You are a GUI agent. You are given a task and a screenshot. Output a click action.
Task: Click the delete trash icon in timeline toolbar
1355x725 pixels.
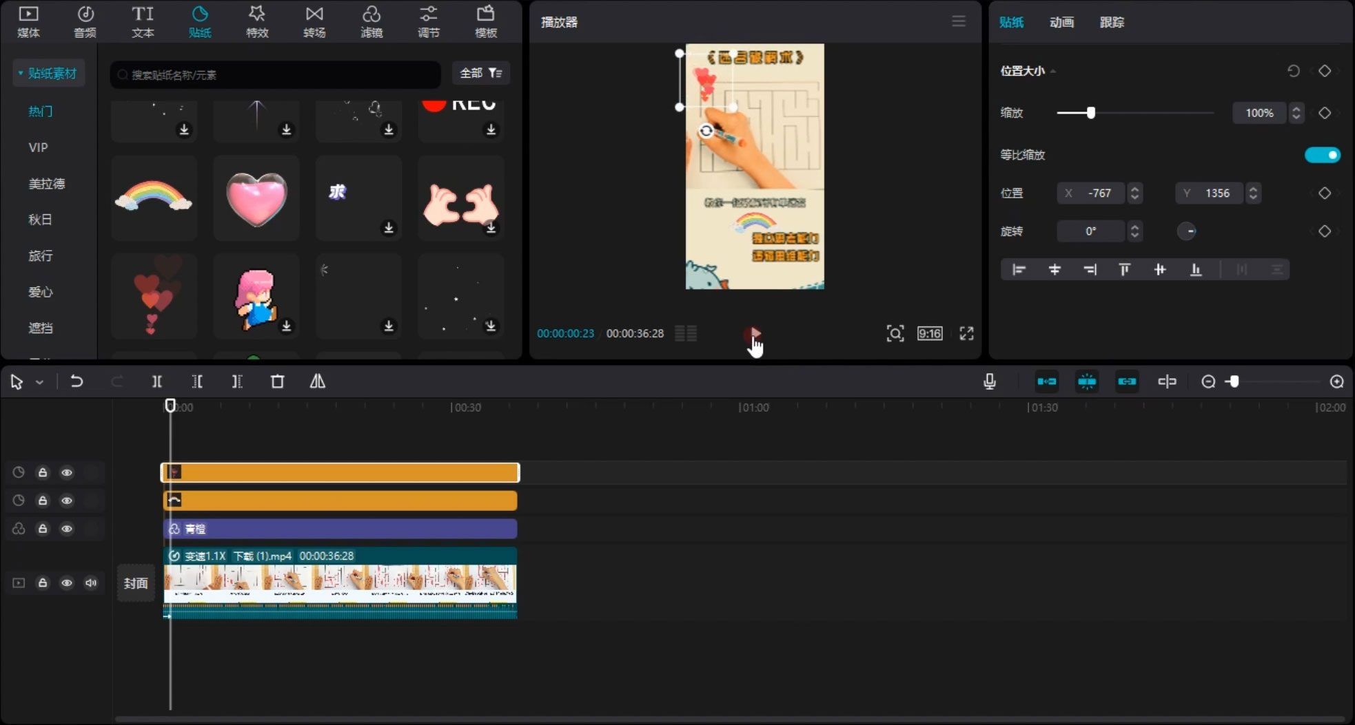pyautogui.click(x=277, y=381)
